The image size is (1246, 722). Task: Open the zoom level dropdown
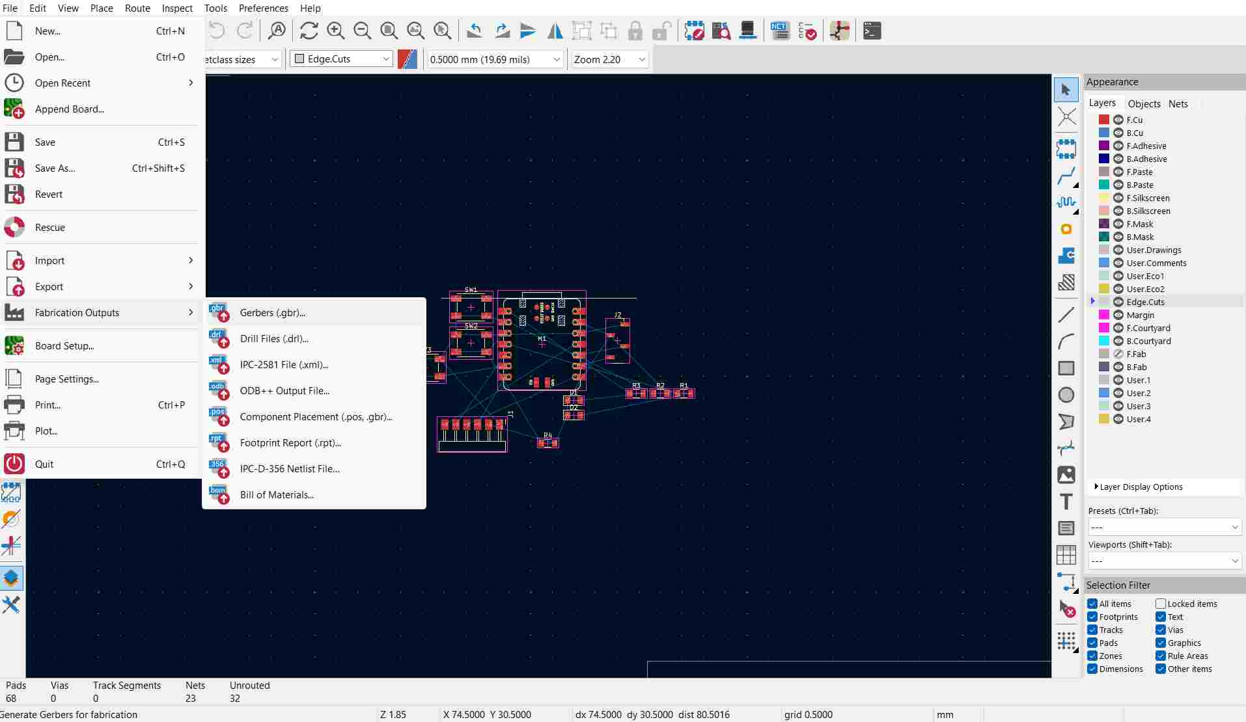point(609,59)
